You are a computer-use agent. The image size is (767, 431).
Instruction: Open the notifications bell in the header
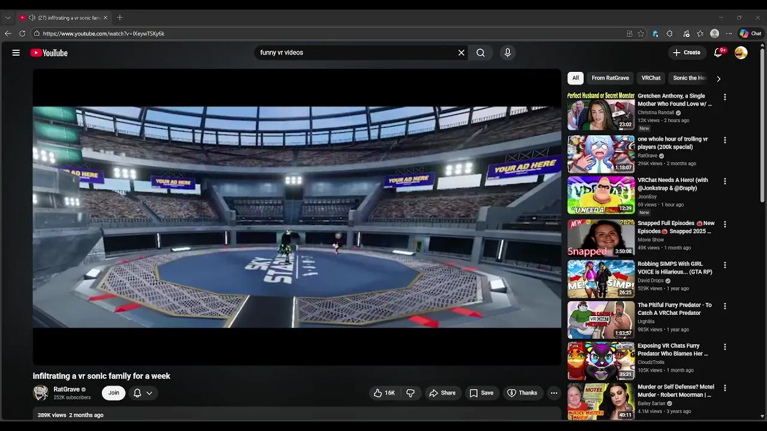click(718, 53)
